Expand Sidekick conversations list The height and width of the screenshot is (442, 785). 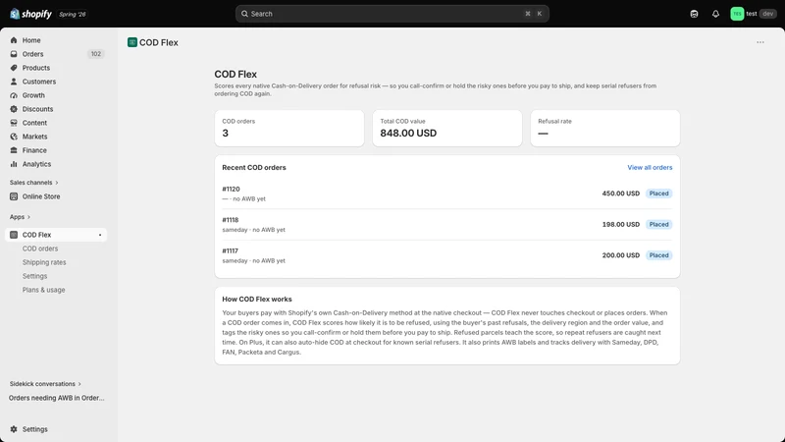pos(45,384)
